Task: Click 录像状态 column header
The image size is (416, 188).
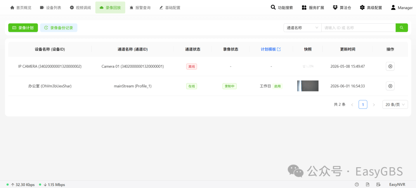Action: click(x=231, y=49)
